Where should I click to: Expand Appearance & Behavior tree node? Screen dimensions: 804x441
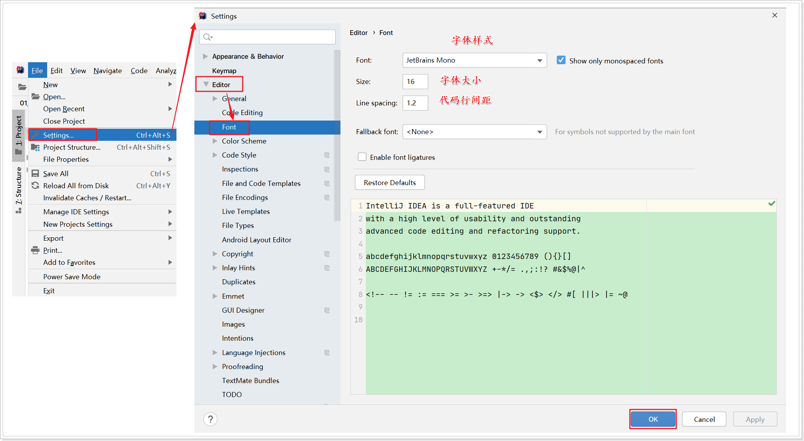click(205, 56)
